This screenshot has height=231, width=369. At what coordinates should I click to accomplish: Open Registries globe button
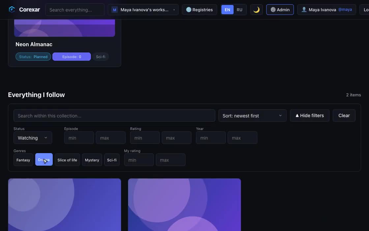[199, 10]
